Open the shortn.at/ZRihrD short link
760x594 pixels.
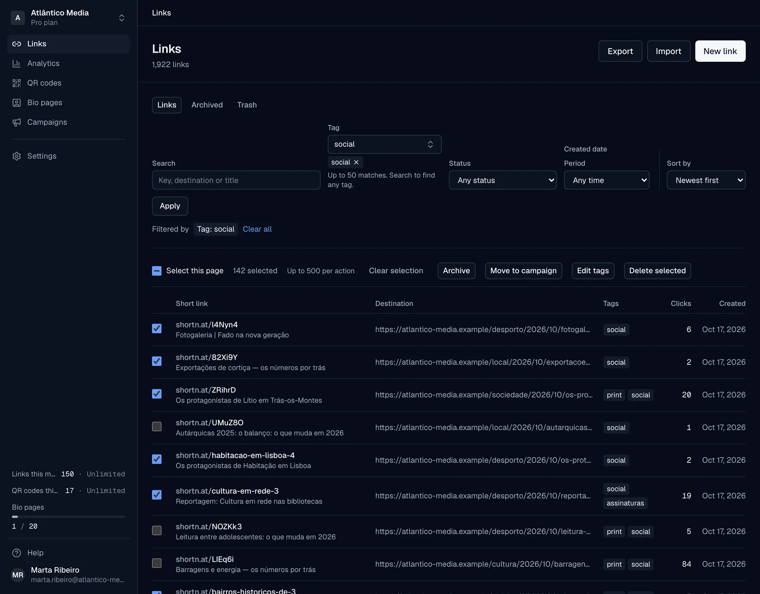pyautogui.click(x=206, y=390)
